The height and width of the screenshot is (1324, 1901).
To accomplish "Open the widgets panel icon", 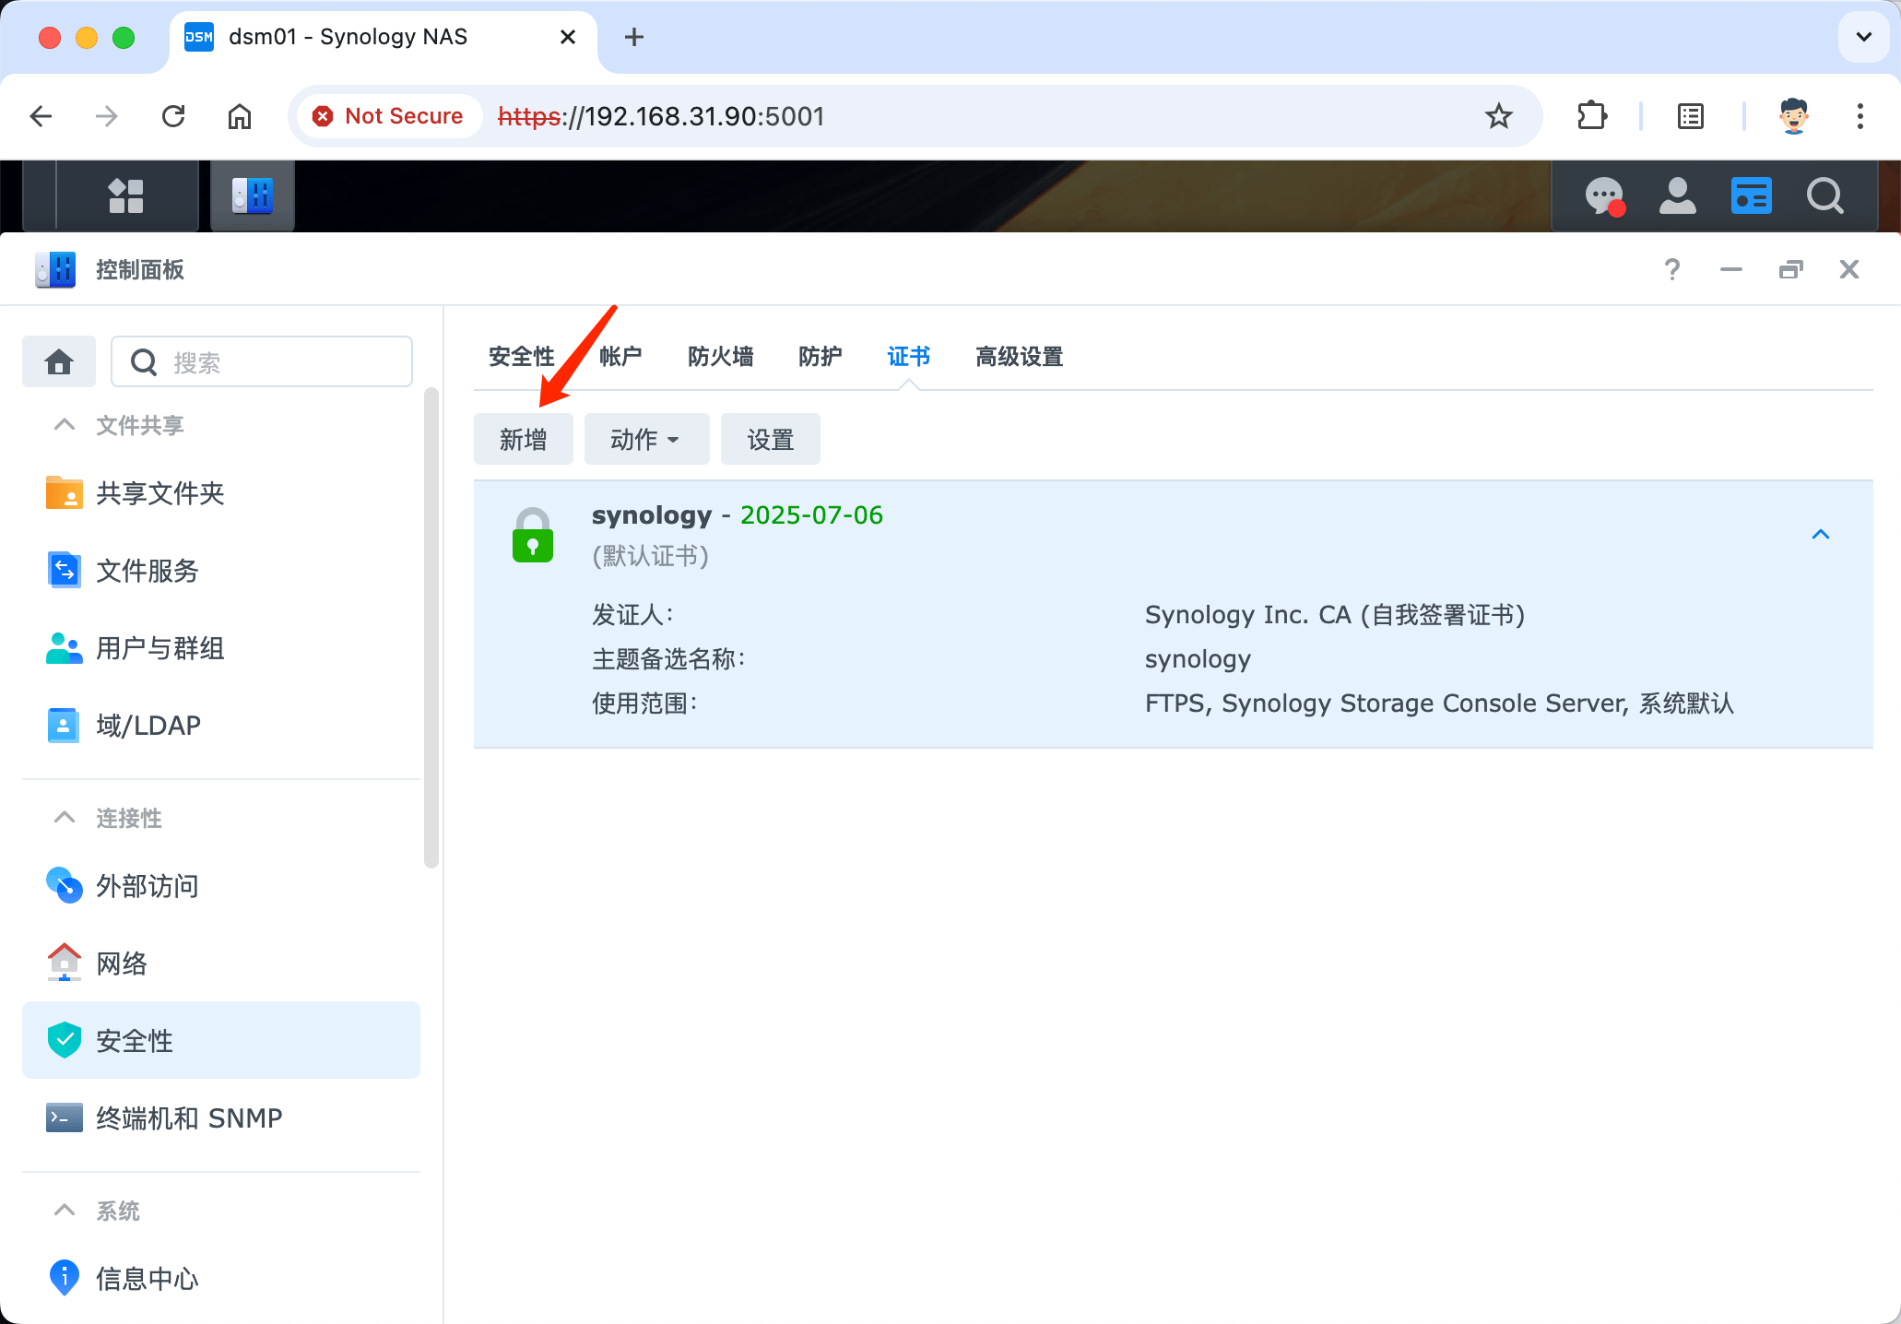I will pos(1751,195).
